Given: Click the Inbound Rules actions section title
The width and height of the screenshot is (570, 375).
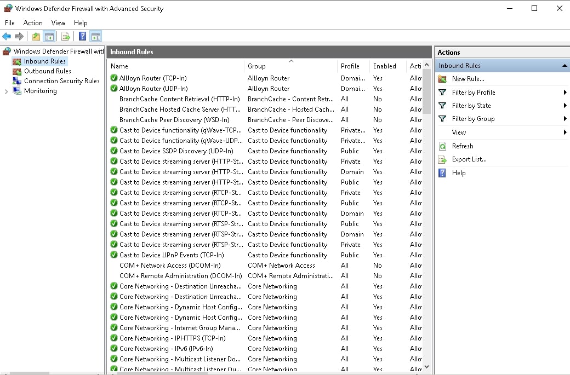Looking at the screenshot, I should (459, 66).
